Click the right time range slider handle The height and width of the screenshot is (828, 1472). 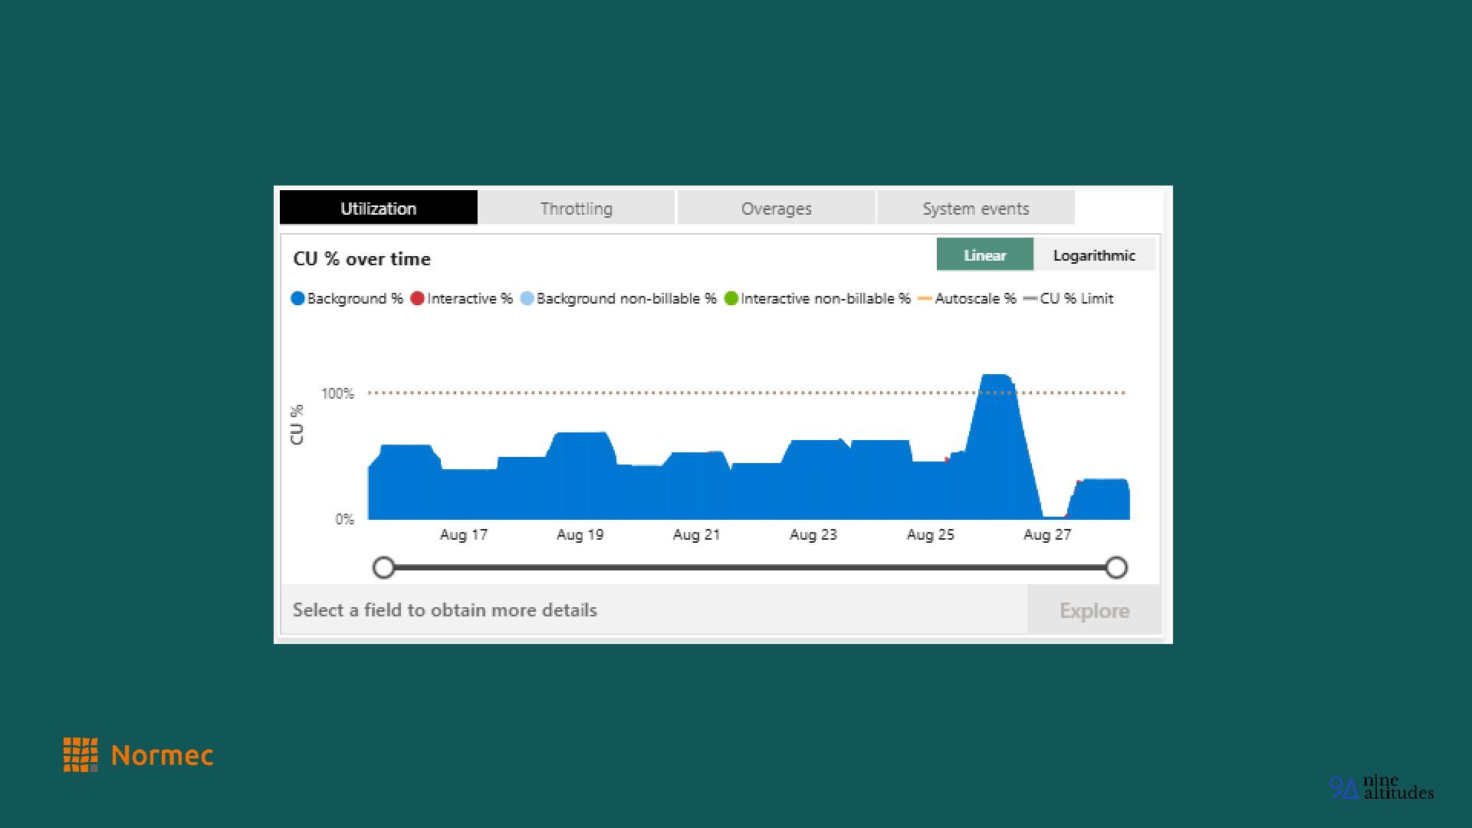coord(1116,567)
